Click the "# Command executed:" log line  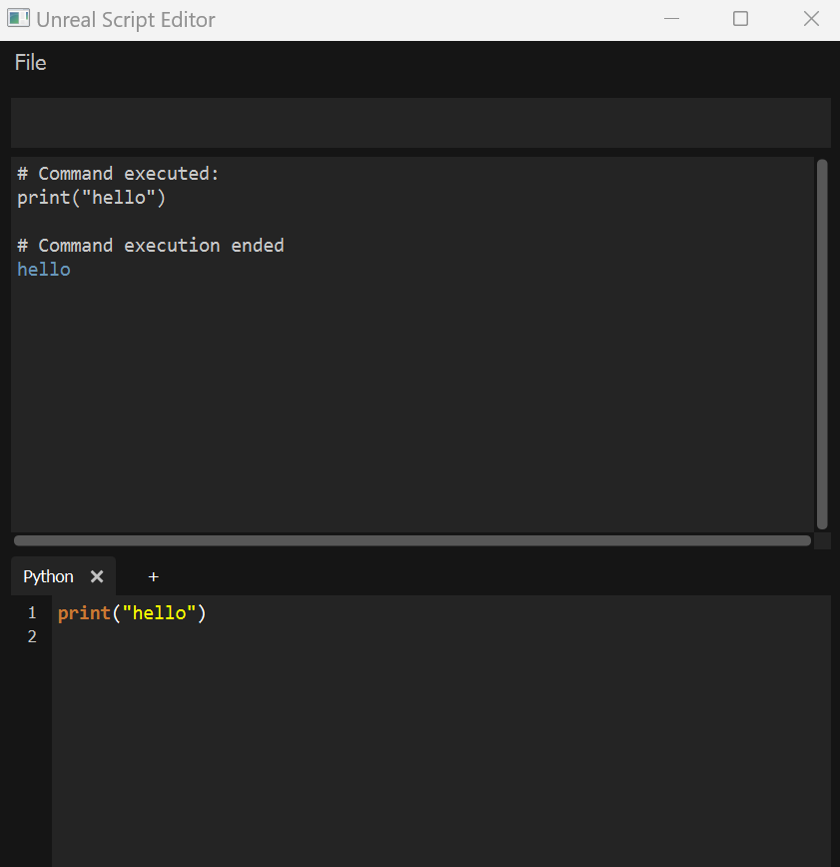[x=118, y=173]
